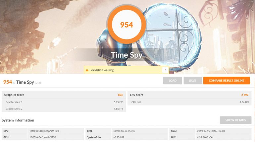Image resolution: width=255 pixels, height=142 pixels.
Task: Select the CPU score heading
Action: coord(136,95)
